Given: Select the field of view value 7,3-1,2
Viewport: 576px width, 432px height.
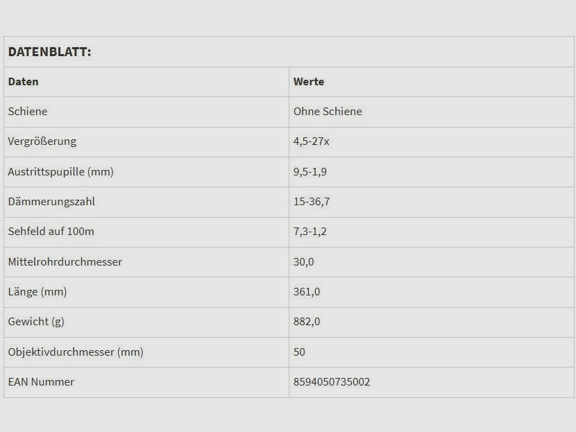Looking at the screenshot, I should tap(310, 232).
